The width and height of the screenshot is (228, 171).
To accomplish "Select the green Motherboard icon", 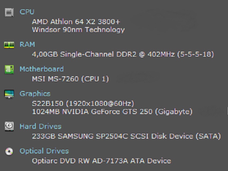I will [9, 69].
